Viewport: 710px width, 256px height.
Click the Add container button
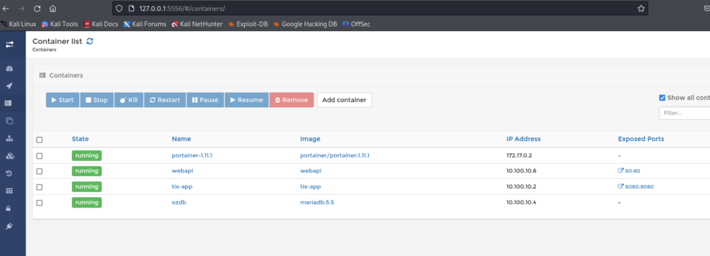pyautogui.click(x=344, y=100)
